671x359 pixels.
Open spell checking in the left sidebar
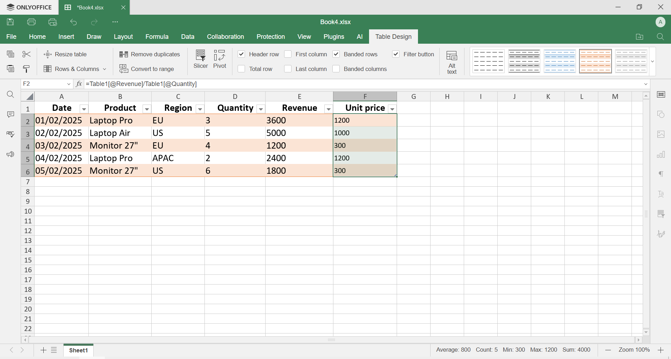10,134
